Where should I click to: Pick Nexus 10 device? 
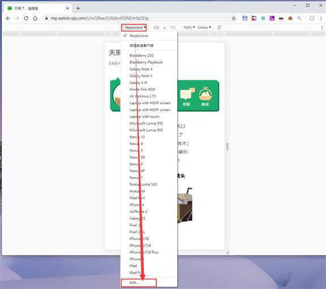coord(149,137)
